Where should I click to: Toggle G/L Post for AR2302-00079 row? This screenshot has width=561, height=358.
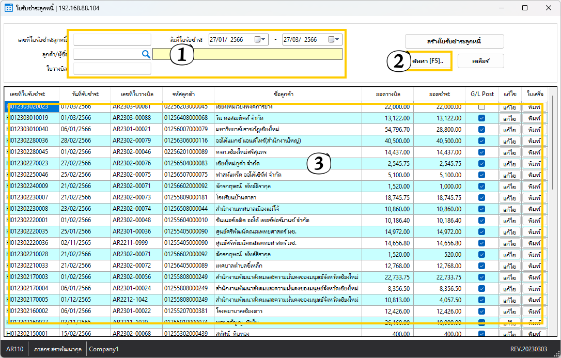pyautogui.click(x=481, y=141)
